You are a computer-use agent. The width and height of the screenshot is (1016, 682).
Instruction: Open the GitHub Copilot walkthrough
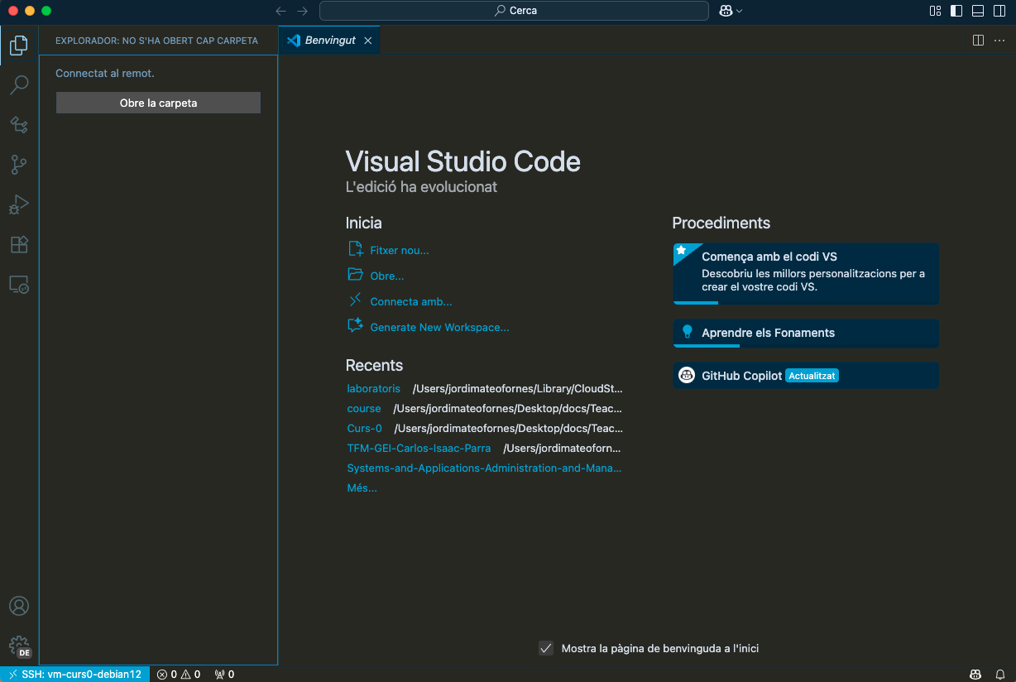[806, 376]
